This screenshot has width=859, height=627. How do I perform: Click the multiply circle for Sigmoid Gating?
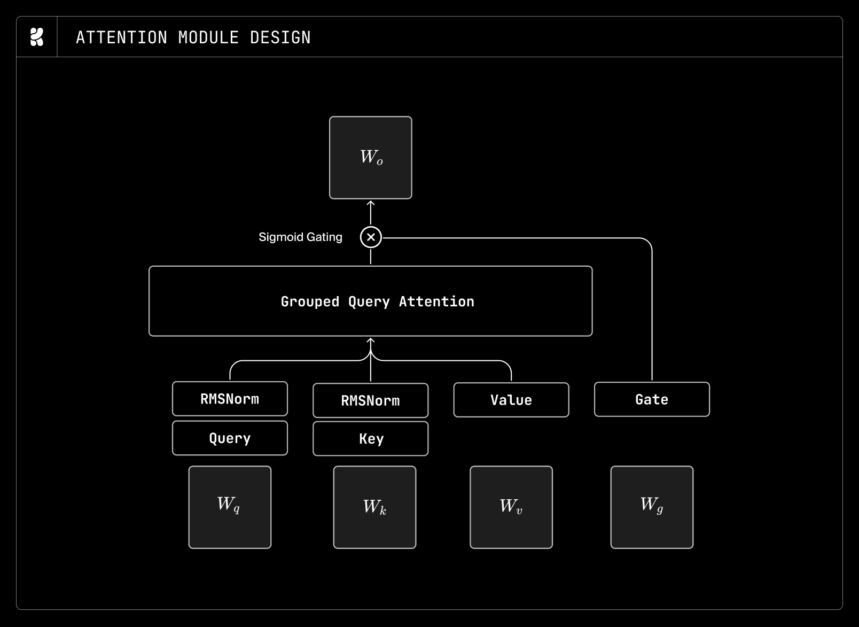371,237
